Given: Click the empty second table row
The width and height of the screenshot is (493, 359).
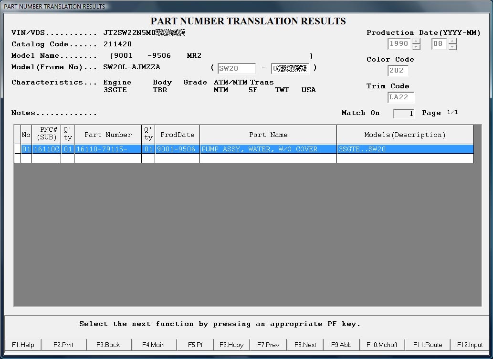Looking at the screenshot, I should coord(244,158).
